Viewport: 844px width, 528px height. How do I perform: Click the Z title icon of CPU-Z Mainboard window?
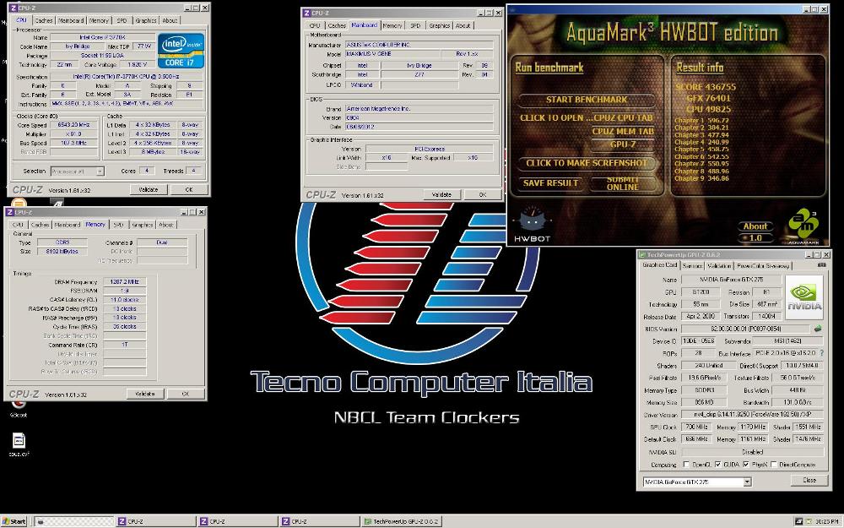coord(307,13)
